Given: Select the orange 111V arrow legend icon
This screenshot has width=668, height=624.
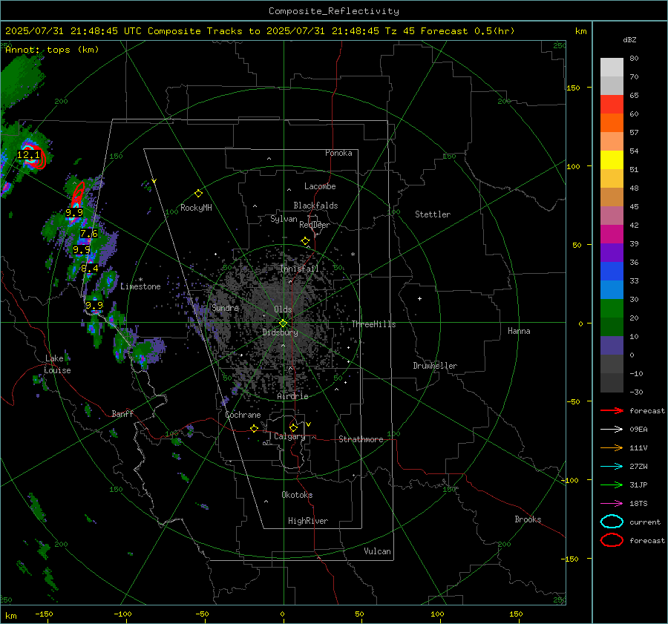Looking at the screenshot, I should point(612,447).
